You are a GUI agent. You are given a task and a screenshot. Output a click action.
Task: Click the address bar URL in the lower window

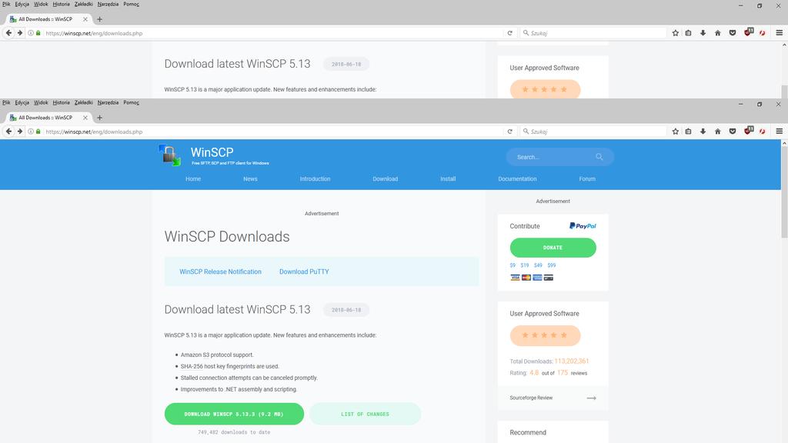[x=94, y=132]
